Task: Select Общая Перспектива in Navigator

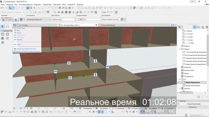Action: tap(193, 82)
